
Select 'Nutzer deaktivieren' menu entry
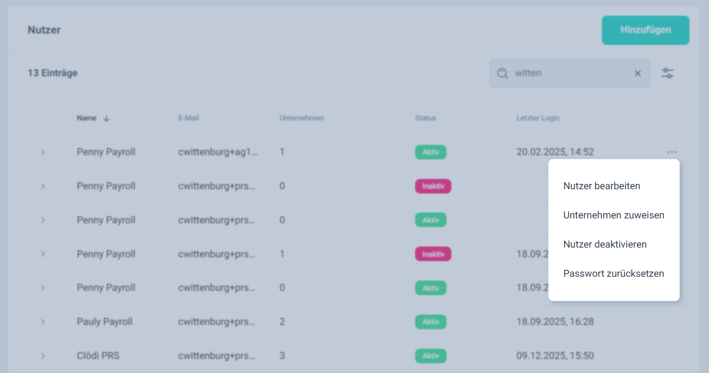[605, 244]
